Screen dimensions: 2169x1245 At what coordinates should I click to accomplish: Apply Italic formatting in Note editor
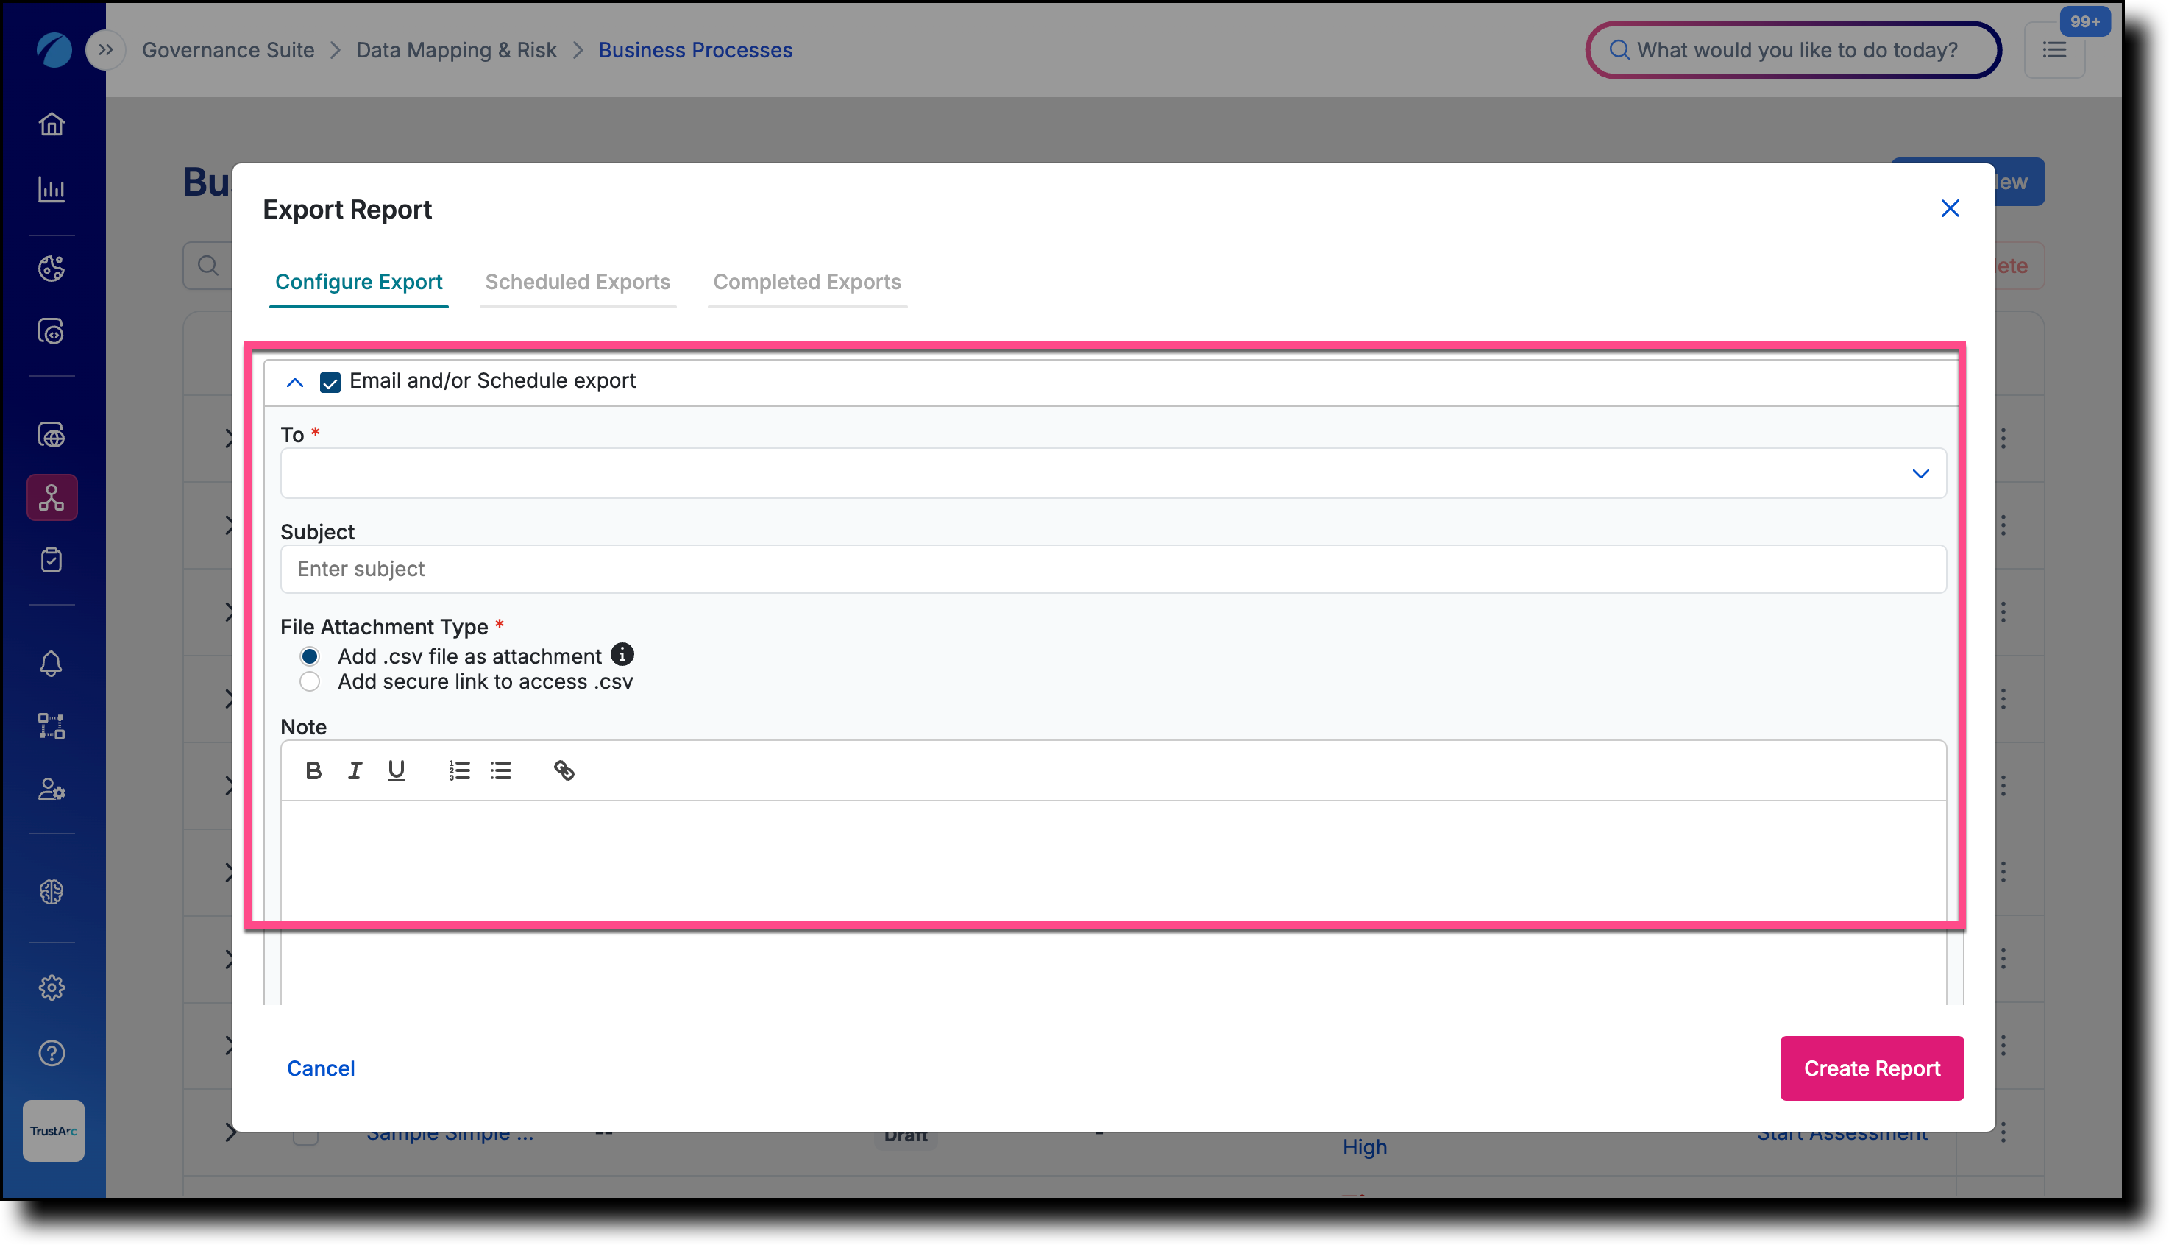click(354, 770)
